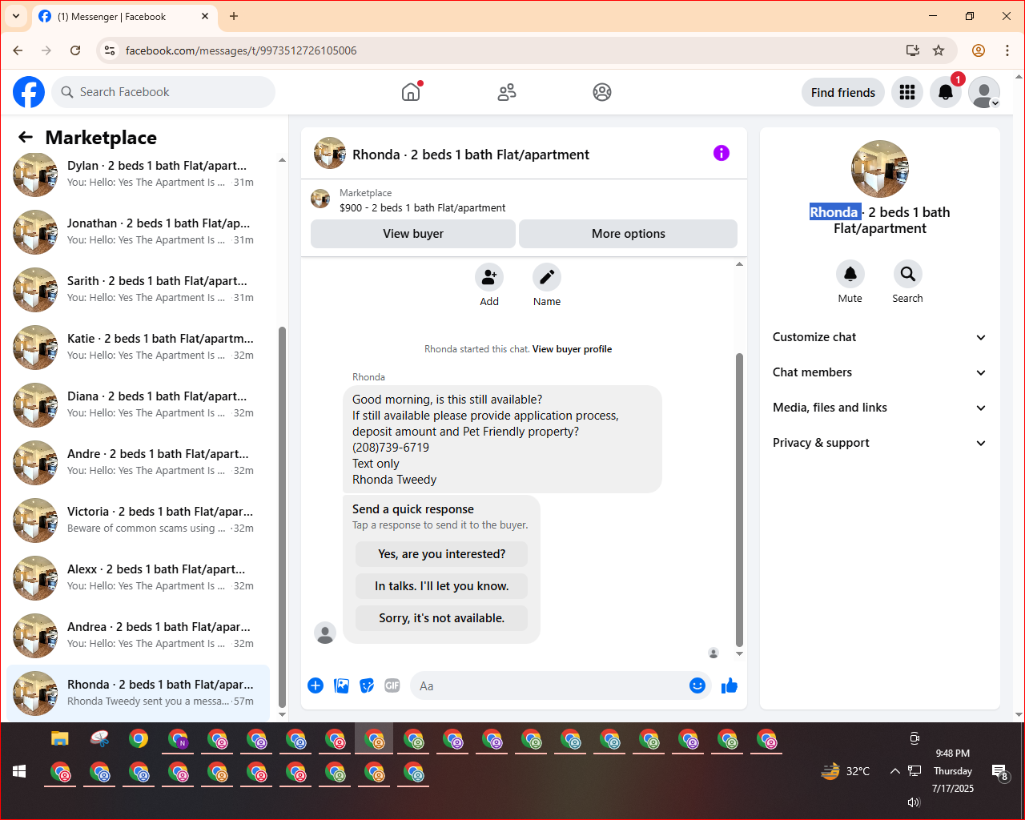Open Chrome three-dot menu
1025x820 pixels.
pos(1007,50)
